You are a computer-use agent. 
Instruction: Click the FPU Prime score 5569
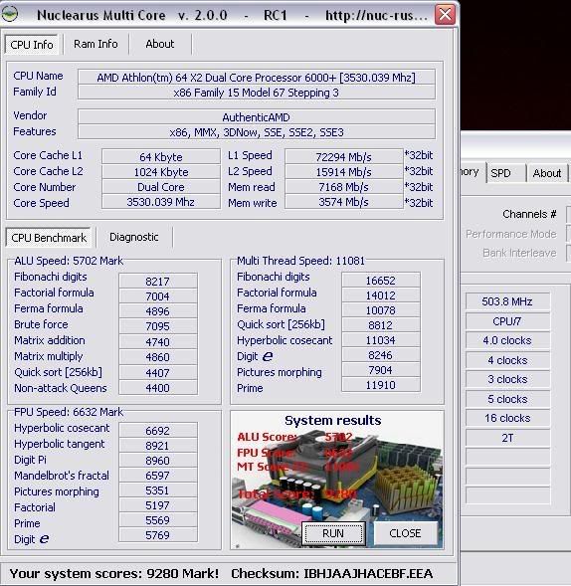pos(158,520)
